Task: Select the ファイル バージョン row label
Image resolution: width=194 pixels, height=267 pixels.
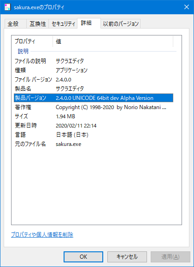Action: pos(33,80)
